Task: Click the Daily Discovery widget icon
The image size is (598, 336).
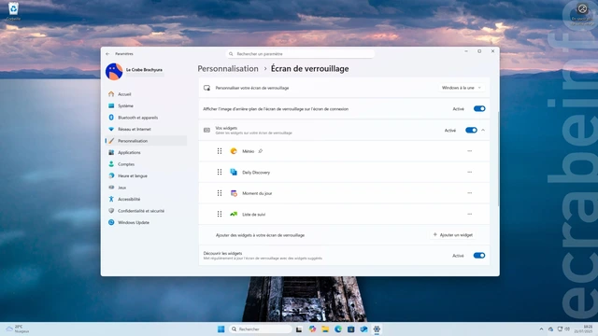Action: coord(234,172)
